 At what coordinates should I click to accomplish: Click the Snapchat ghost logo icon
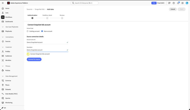tap(28, 54)
